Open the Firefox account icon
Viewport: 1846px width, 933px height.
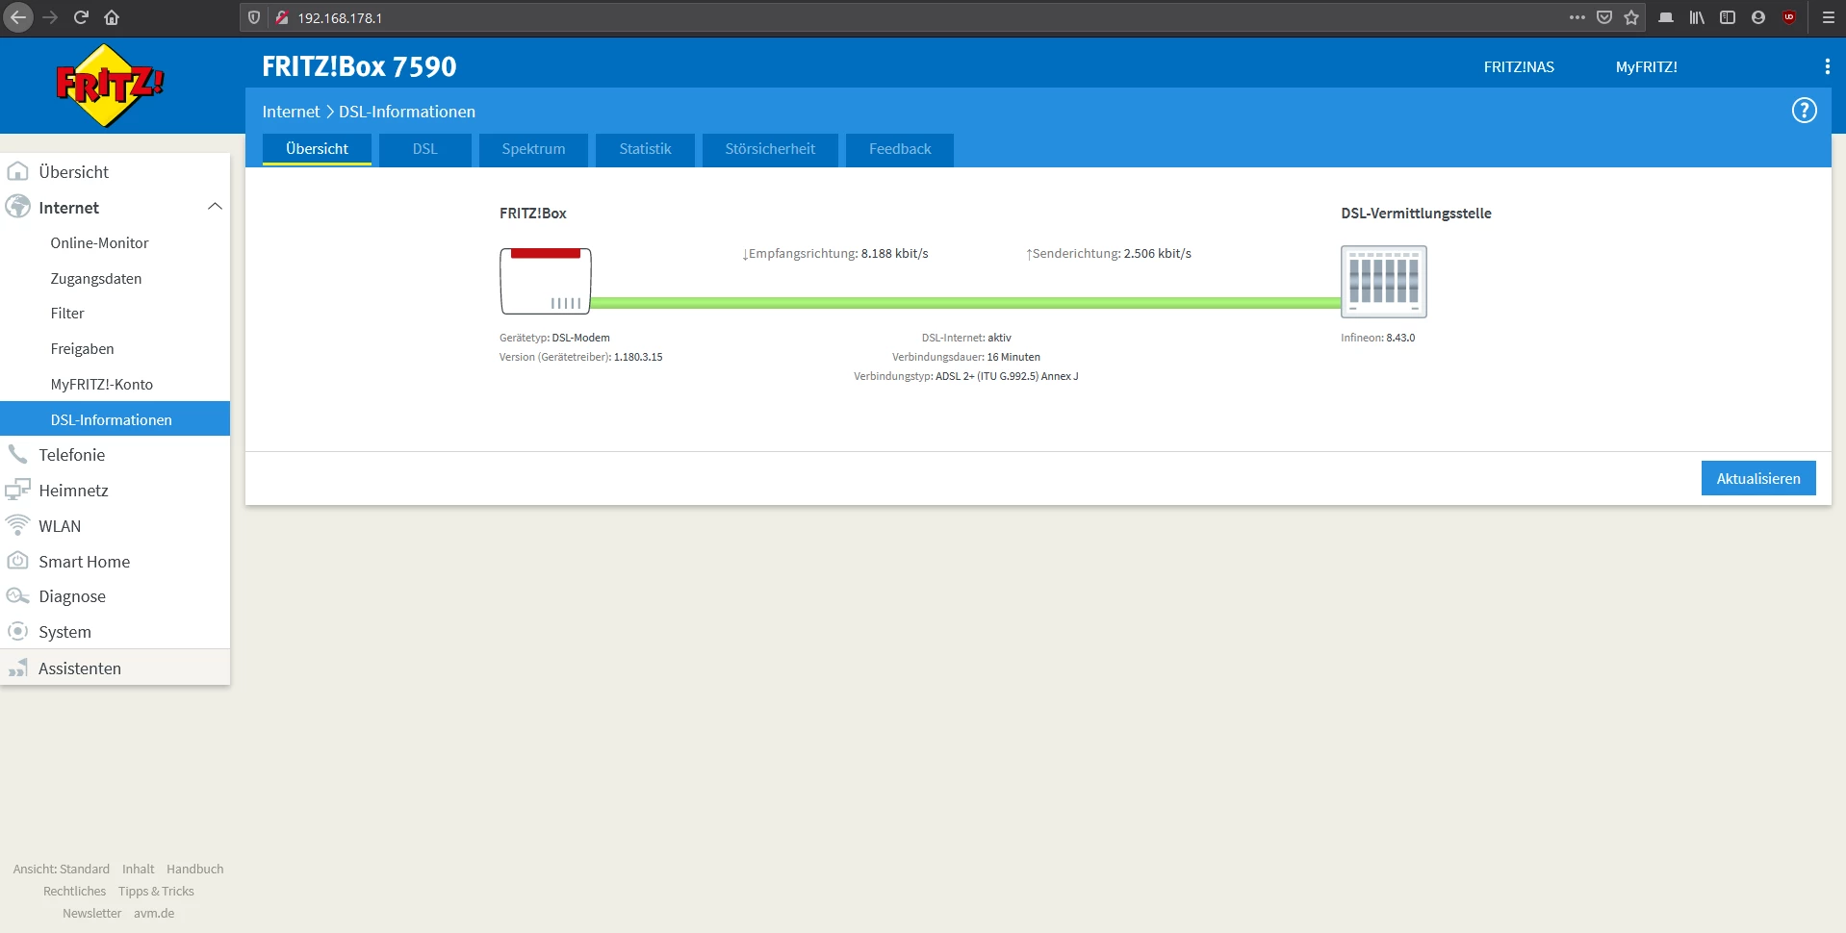(x=1758, y=17)
